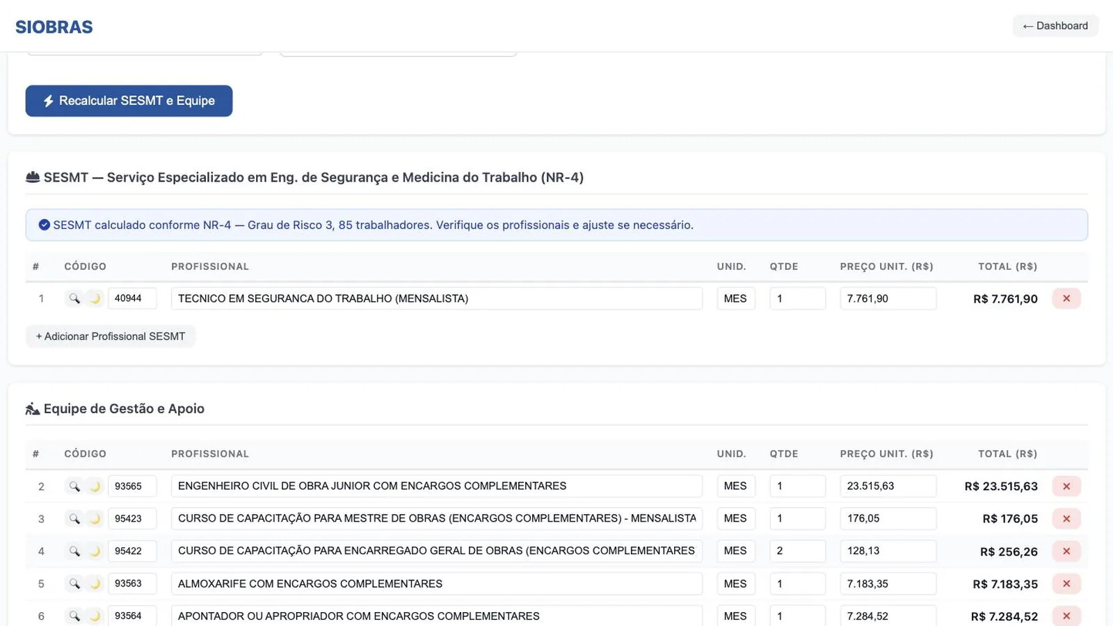
Task: Click the Equipe de Gestão e Apoio heading
Action: point(124,408)
